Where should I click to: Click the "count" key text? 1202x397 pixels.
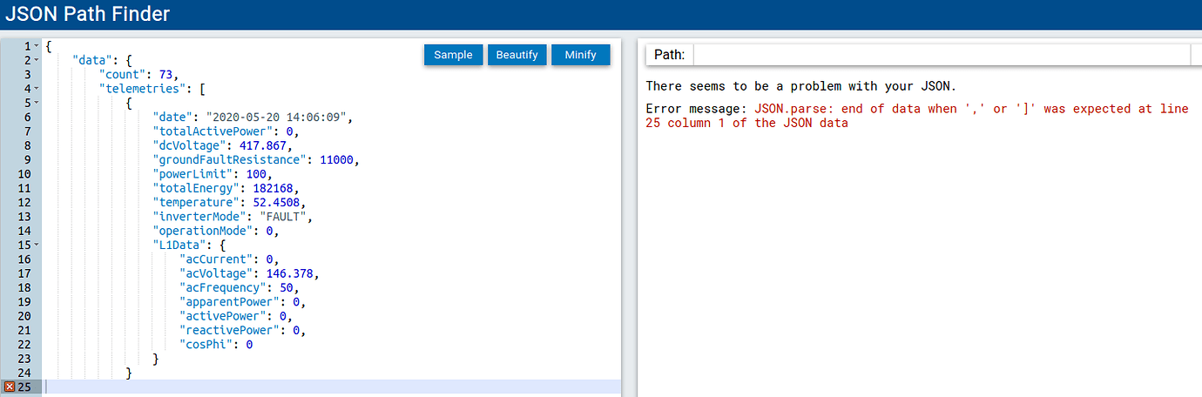pyautogui.click(x=122, y=74)
